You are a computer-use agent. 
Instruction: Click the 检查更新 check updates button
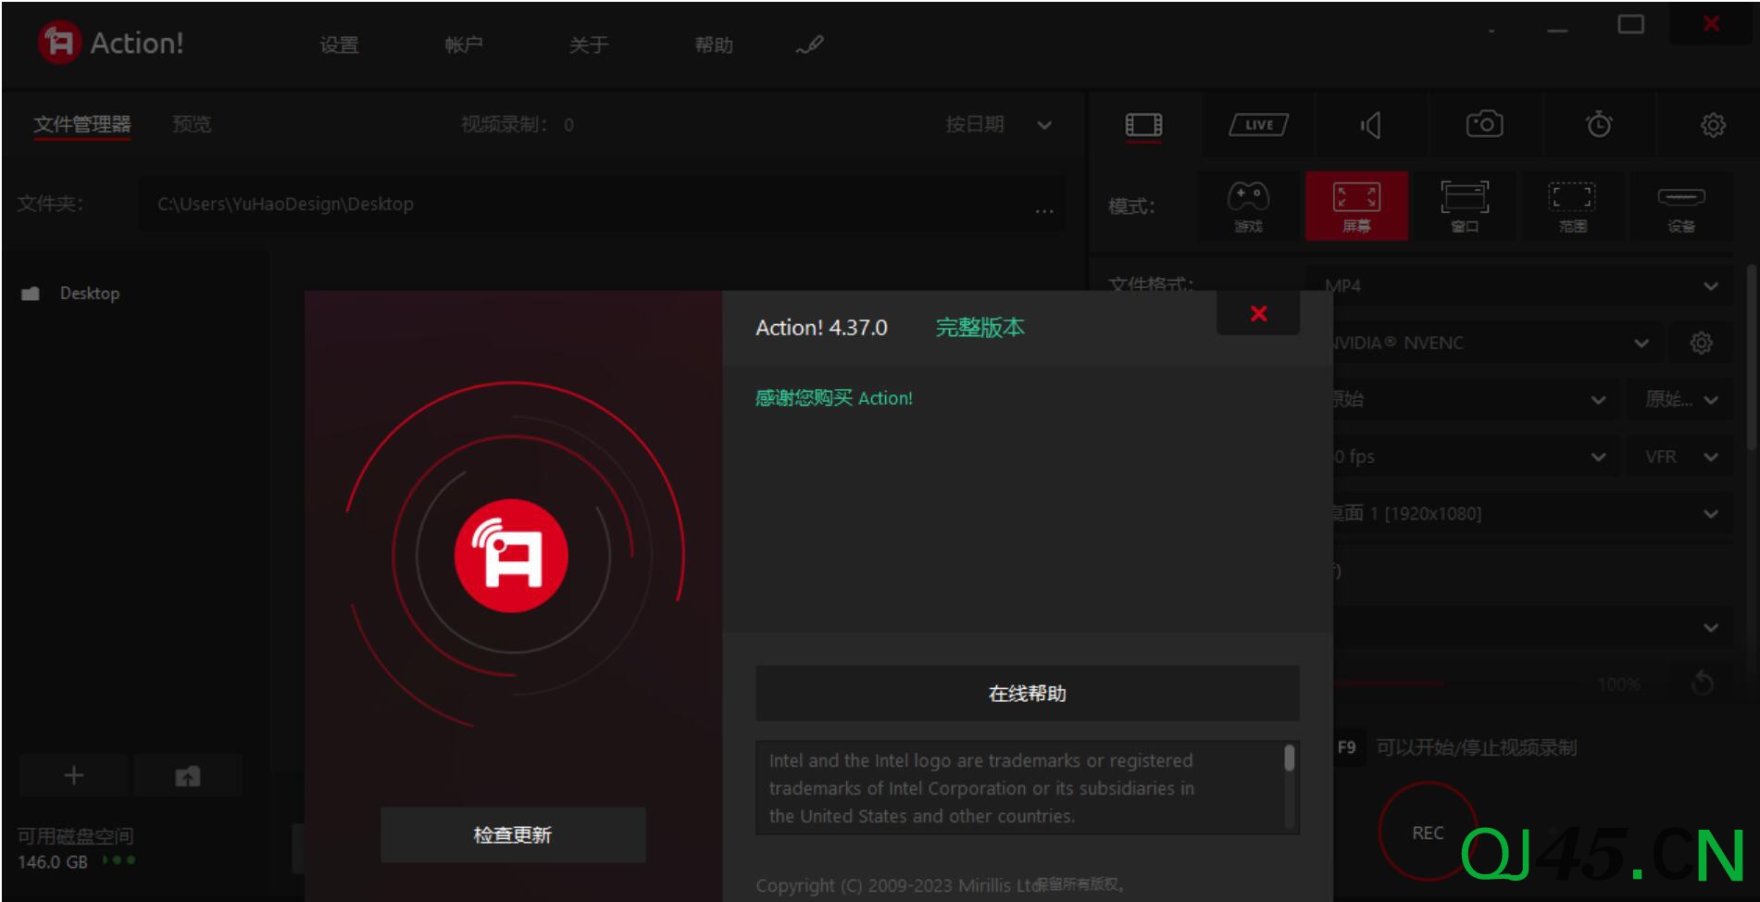coord(512,834)
